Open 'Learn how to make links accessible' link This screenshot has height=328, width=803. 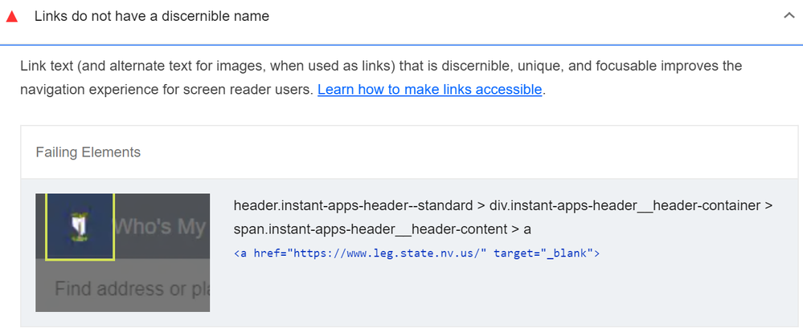430,90
